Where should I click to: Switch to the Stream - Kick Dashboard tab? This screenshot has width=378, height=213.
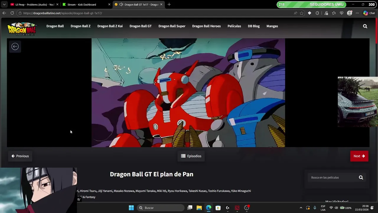[x=87, y=4]
